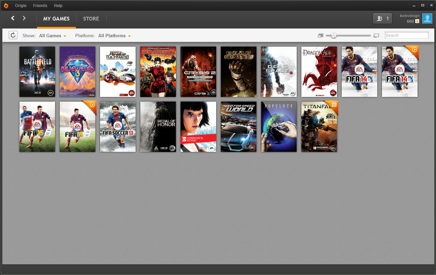The width and height of the screenshot is (436, 275).
Task: Select the FIFA 14 tile without orange badge
Action: (359, 72)
